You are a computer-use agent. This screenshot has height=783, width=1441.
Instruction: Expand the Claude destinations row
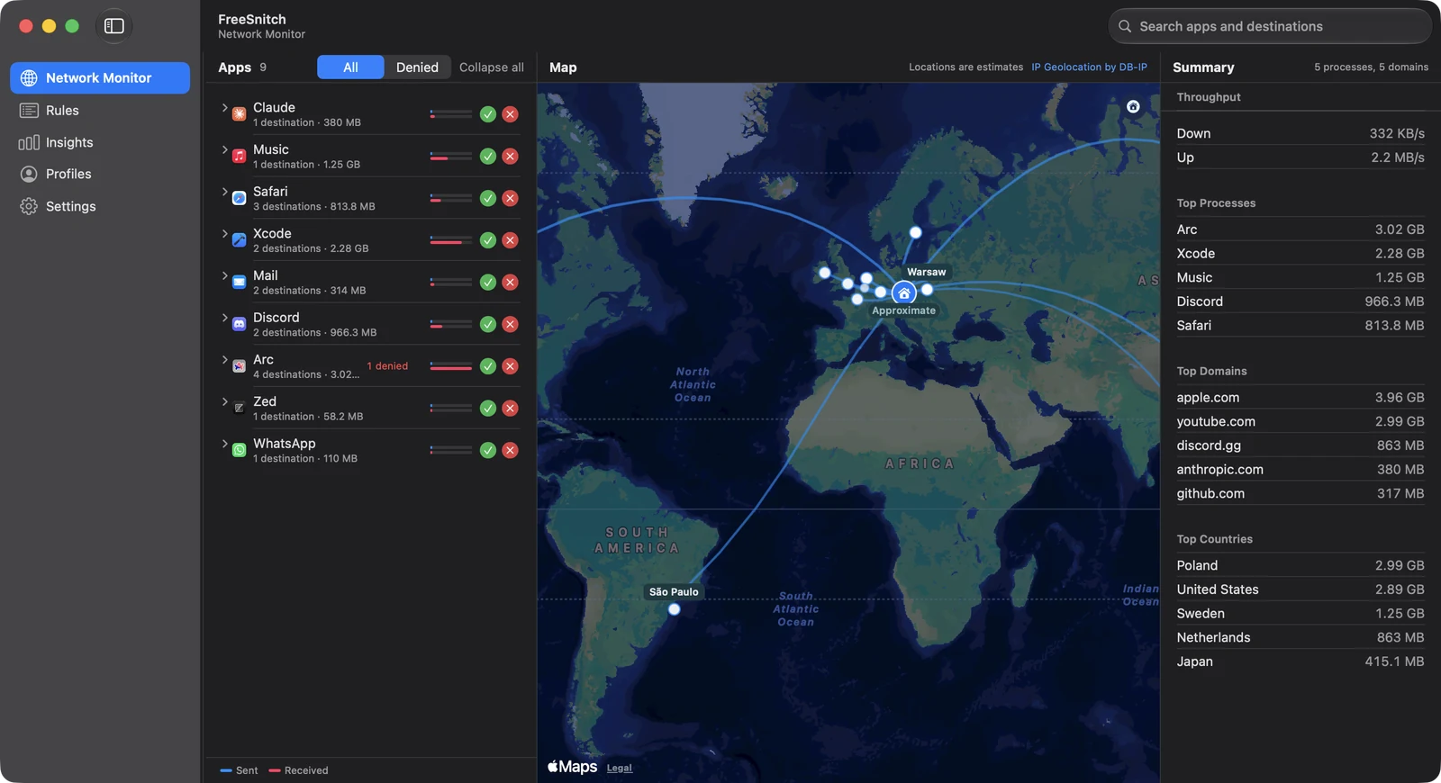[x=224, y=107]
